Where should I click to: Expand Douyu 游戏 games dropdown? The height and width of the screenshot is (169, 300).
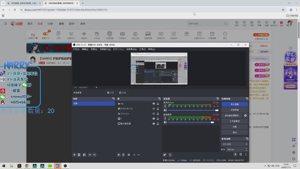click(x=72, y=24)
